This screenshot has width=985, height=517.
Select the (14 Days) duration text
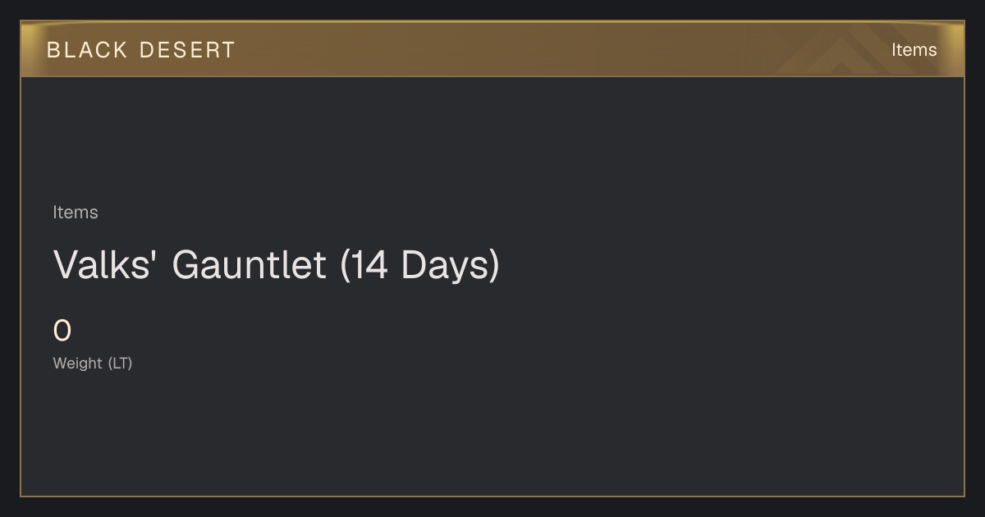point(419,265)
